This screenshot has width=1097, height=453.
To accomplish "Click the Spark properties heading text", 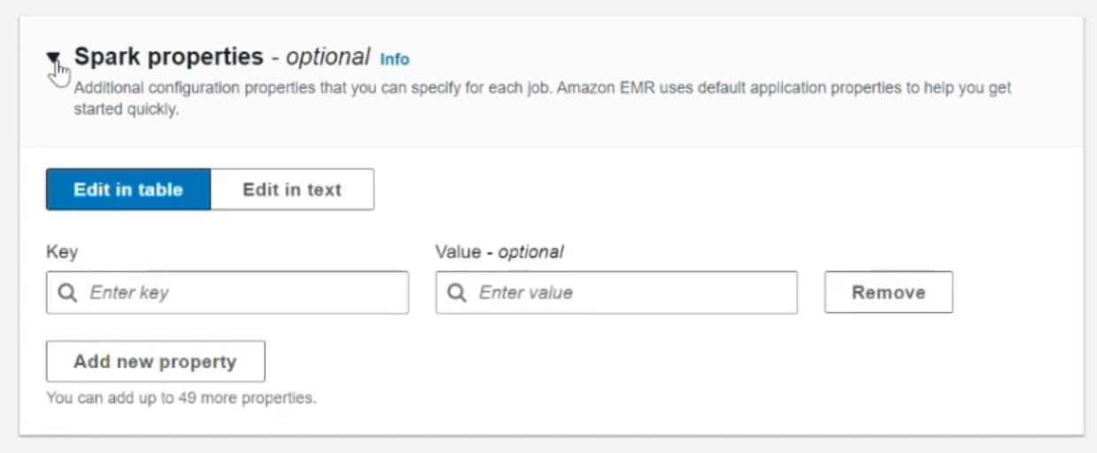I will pyautogui.click(x=168, y=57).
